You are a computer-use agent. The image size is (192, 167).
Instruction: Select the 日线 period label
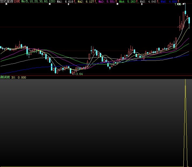click(17, 1)
